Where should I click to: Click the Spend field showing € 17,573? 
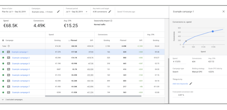point(179,61)
